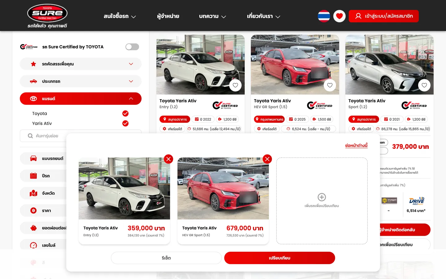
Task: Open silver Yaris Ativ Sport card photo
Action: pos(389,64)
